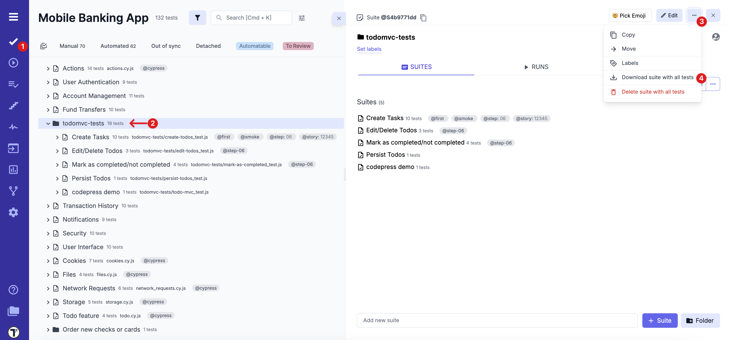Toggle the Automatable filter badge
Image resolution: width=729 pixels, height=340 pixels.
(254, 46)
